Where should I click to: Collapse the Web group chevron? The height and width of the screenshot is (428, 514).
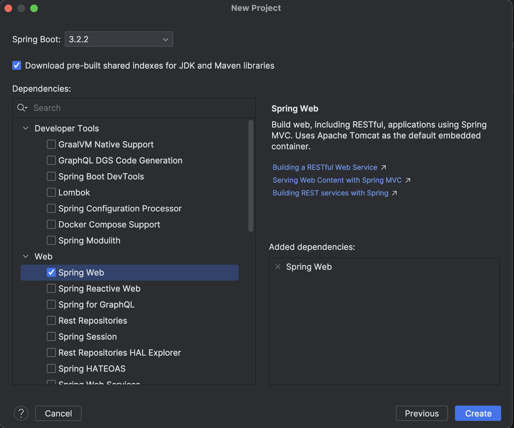(26, 256)
